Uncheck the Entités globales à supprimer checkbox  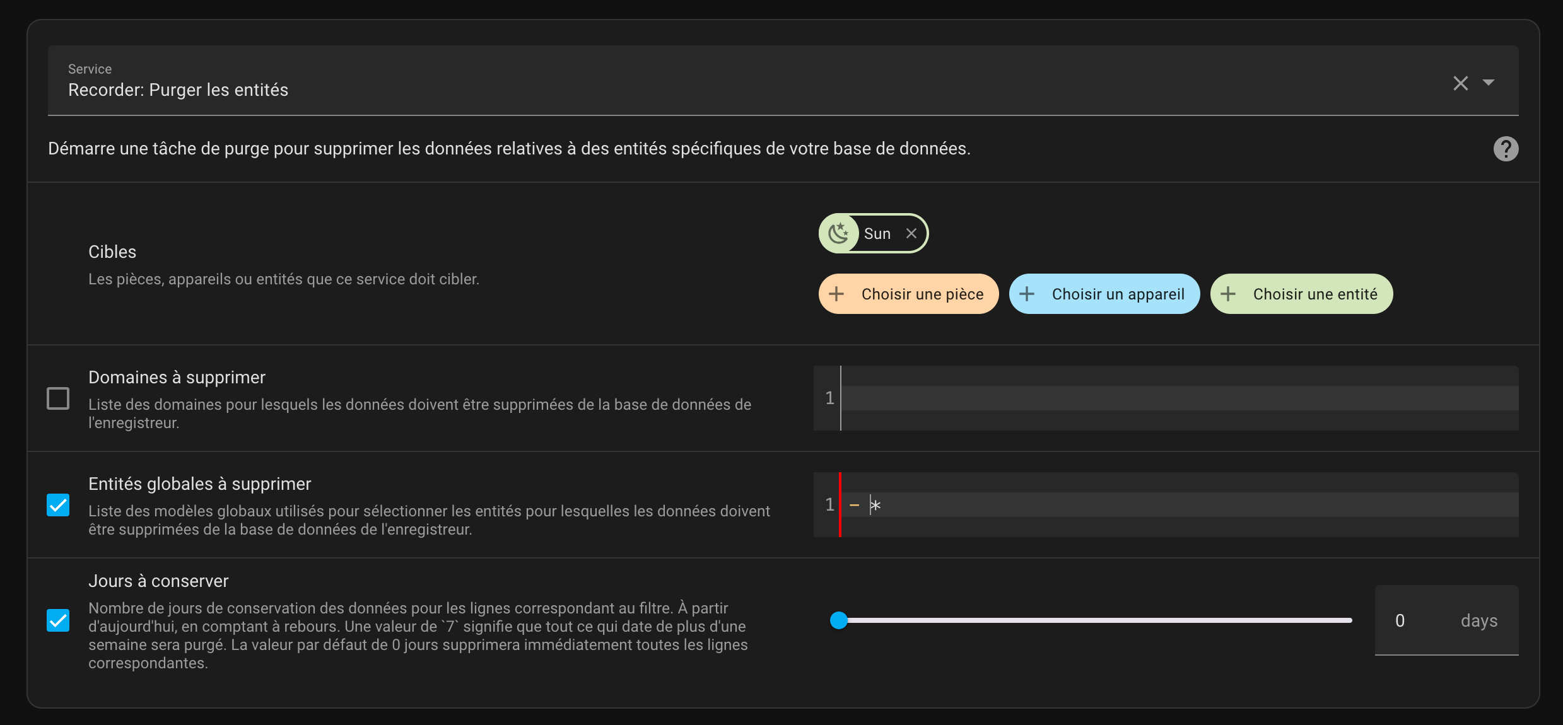pyautogui.click(x=58, y=505)
